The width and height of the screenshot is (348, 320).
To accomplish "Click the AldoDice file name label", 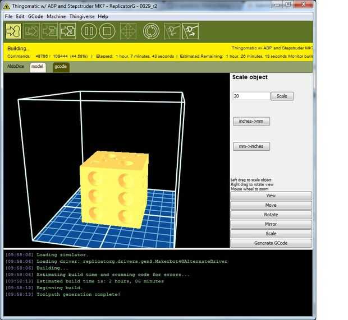I will point(16,66).
